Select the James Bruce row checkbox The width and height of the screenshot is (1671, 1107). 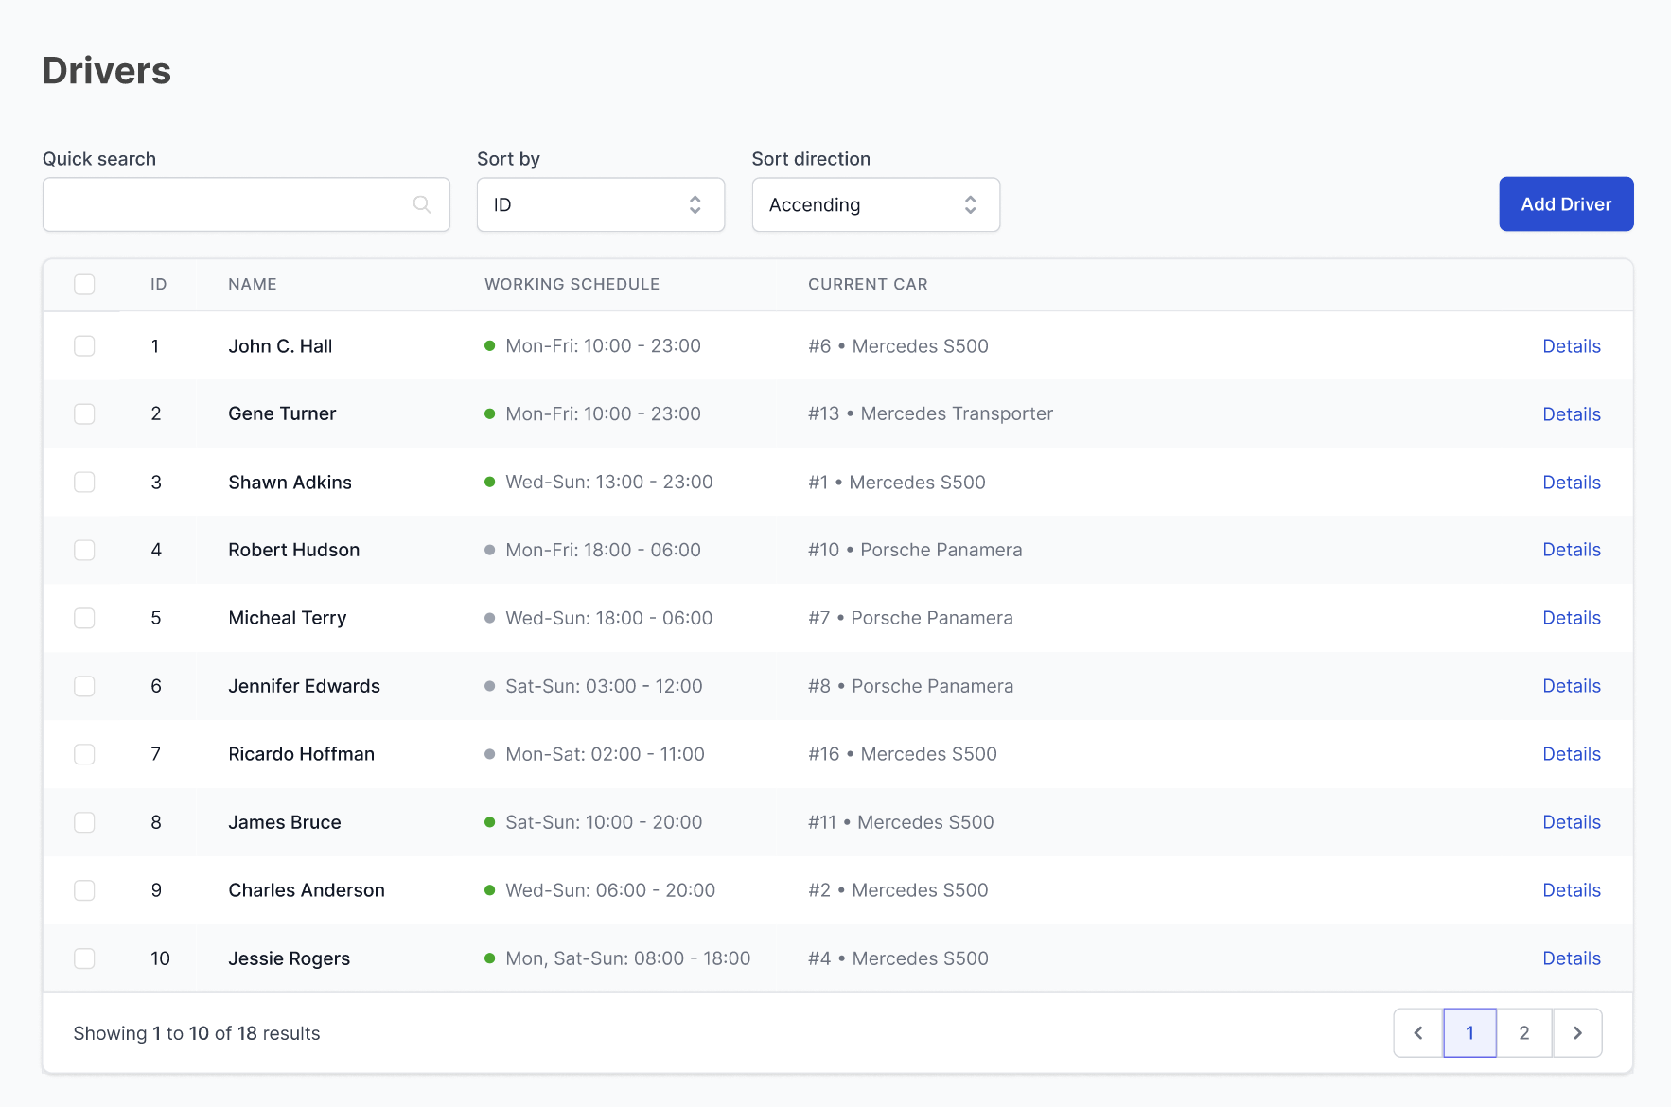[x=84, y=822]
